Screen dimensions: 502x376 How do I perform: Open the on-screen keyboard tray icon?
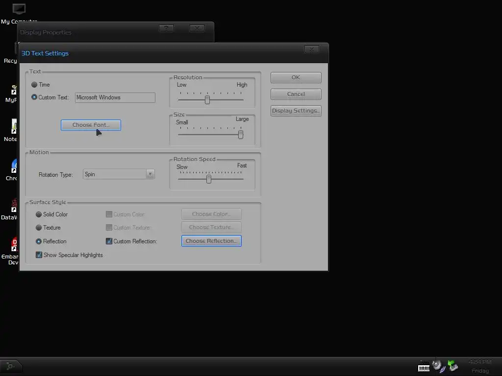pyautogui.click(x=424, y=367)
